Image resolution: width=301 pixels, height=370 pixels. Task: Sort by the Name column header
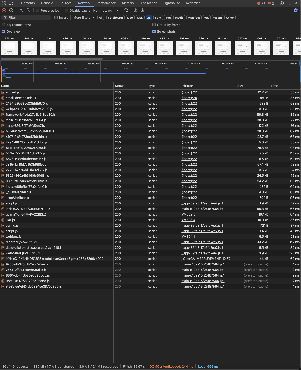point(57,86)
